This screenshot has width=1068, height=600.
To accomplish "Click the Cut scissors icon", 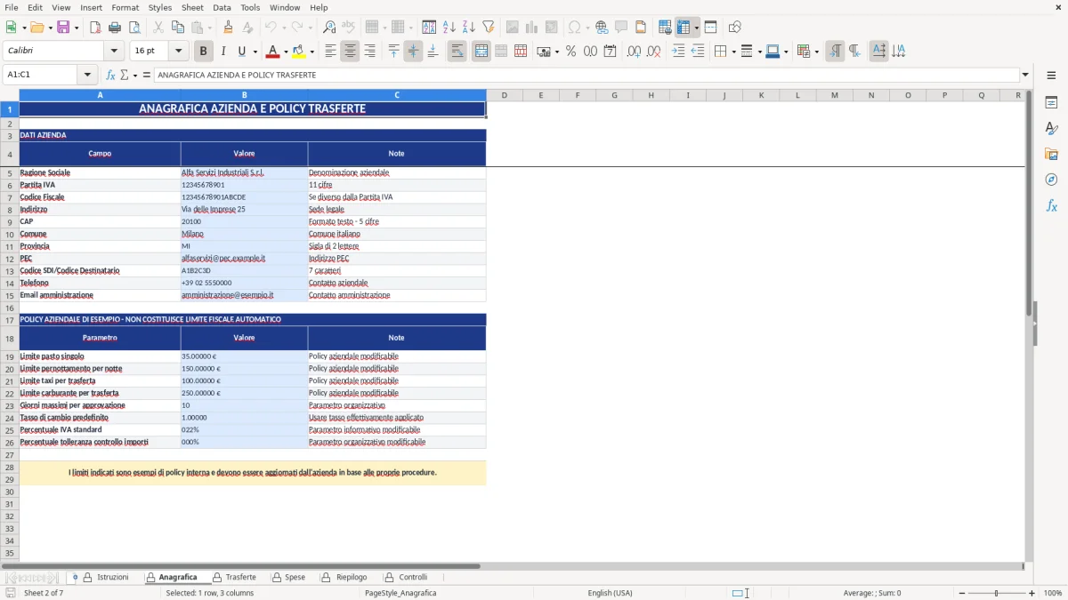I will pyautogui.click(x=158, y=28).
